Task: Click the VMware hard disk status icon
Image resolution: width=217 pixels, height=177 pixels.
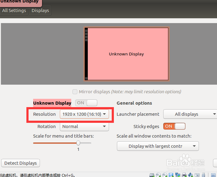Action: point(152,175)
